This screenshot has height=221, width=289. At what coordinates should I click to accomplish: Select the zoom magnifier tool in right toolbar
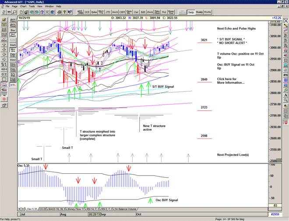point(285,100)
